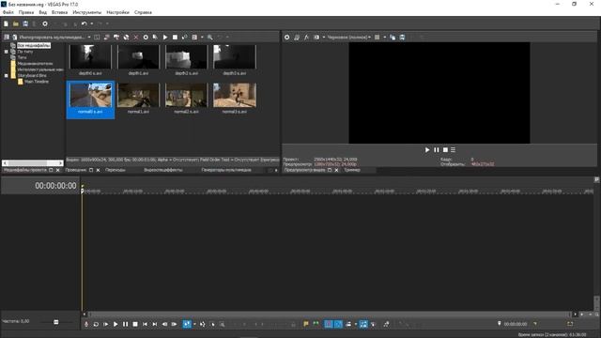This screenshot has height=338, width=601.
Task: Open media properties gear in media toolbar
Action: pos(146,38)
